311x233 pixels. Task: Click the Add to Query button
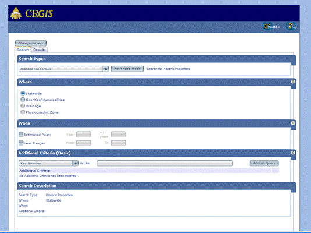(x=264, y=163)
